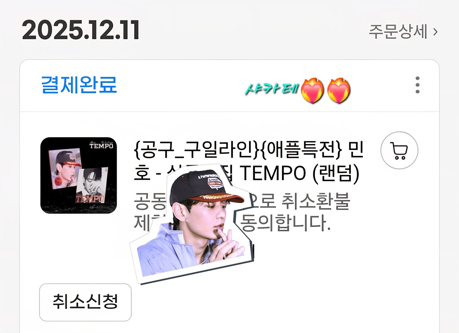The image size is (459, 333).
Task: Select the 결제완료 payment status label
Action: click(79, 85)
